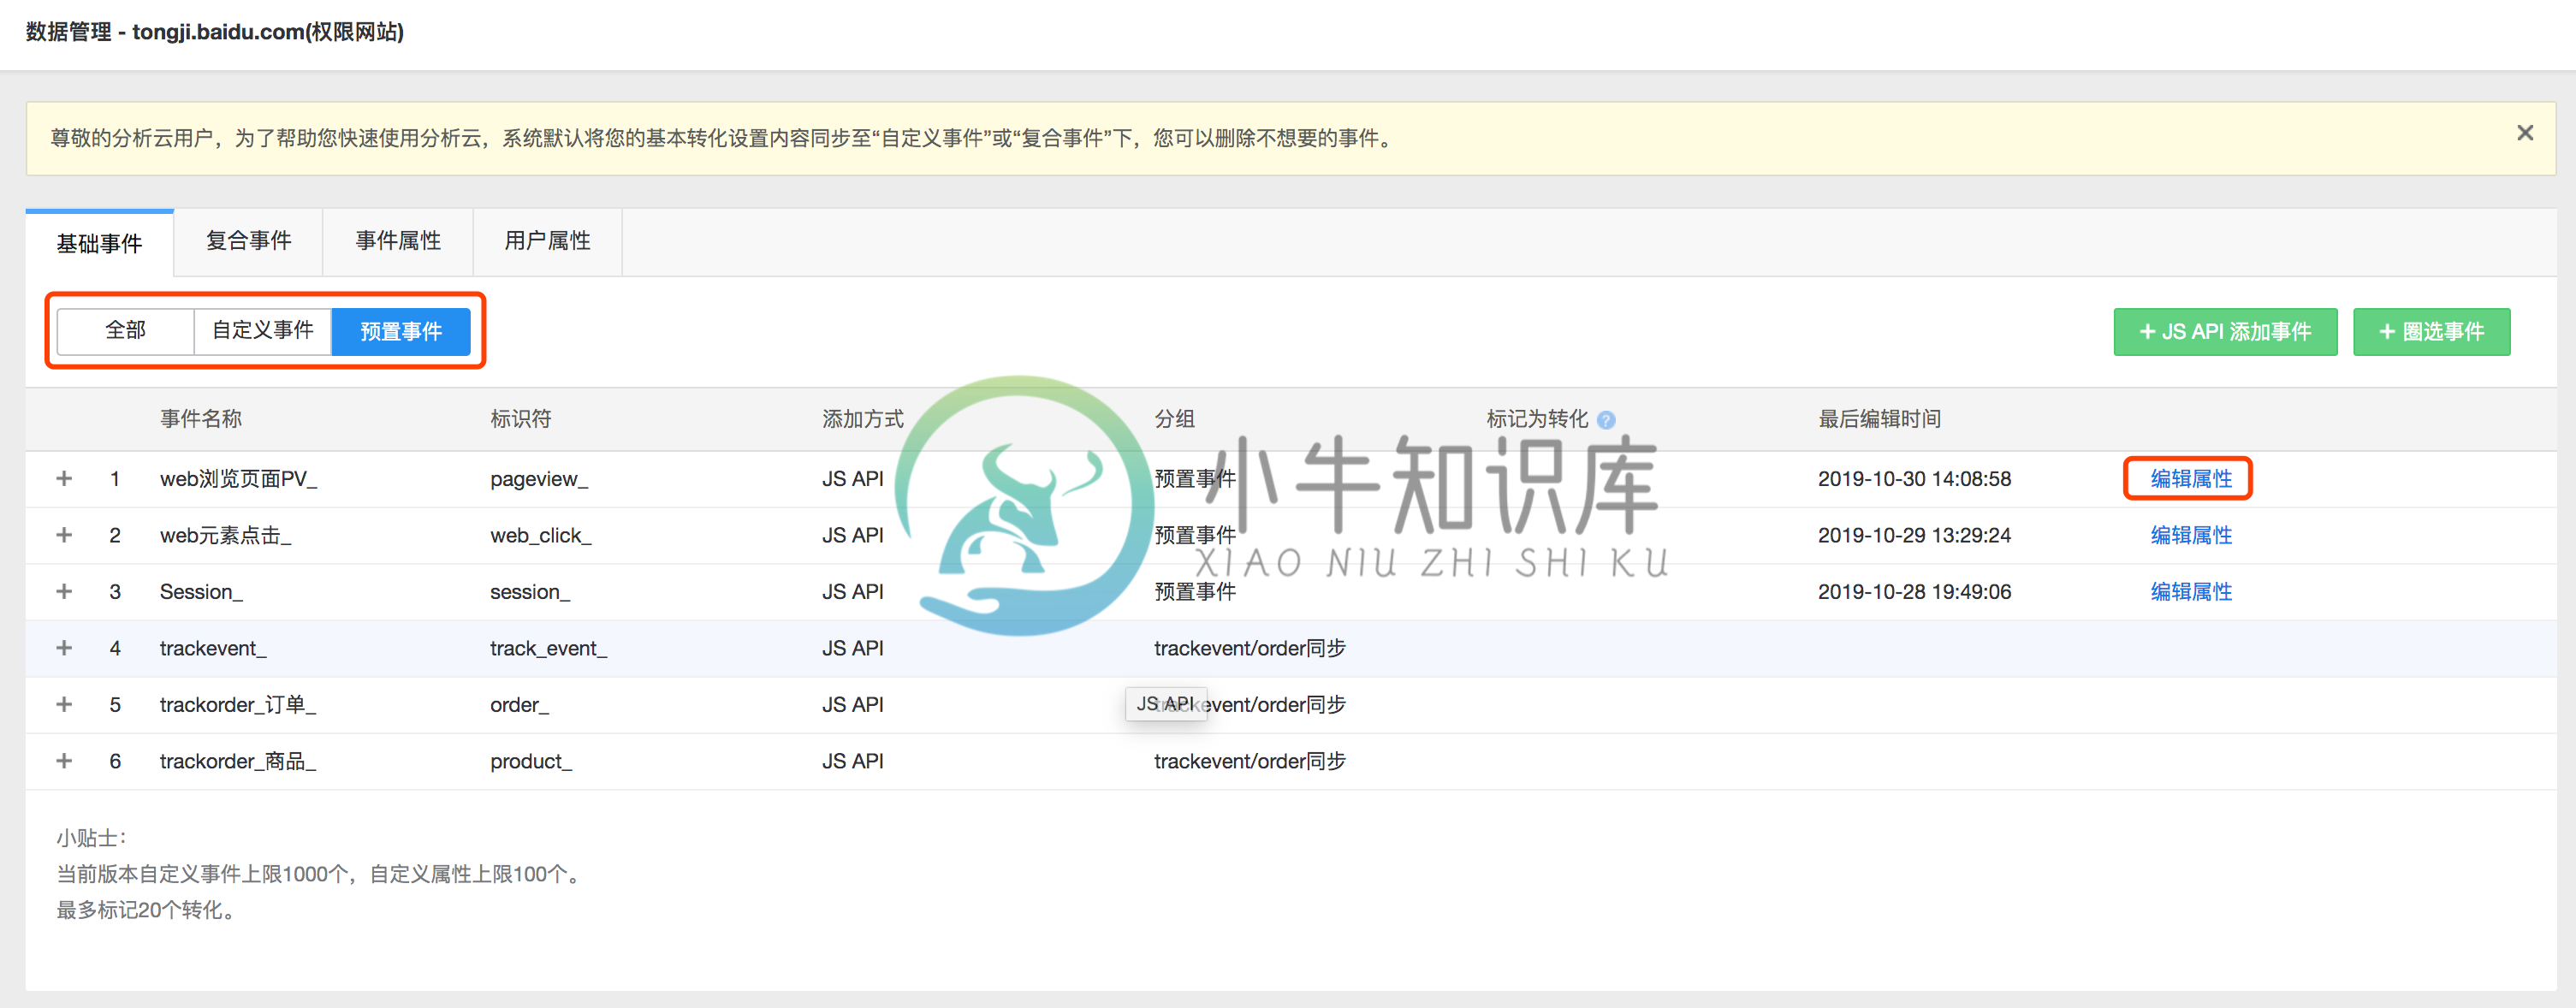Open the 用户属性 tab
Viewport: 2576px width, 1008px height.
click(x=547, y=241)
